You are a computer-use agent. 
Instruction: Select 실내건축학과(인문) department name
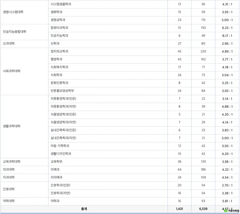pyautogui.click(x=63, y=130)
